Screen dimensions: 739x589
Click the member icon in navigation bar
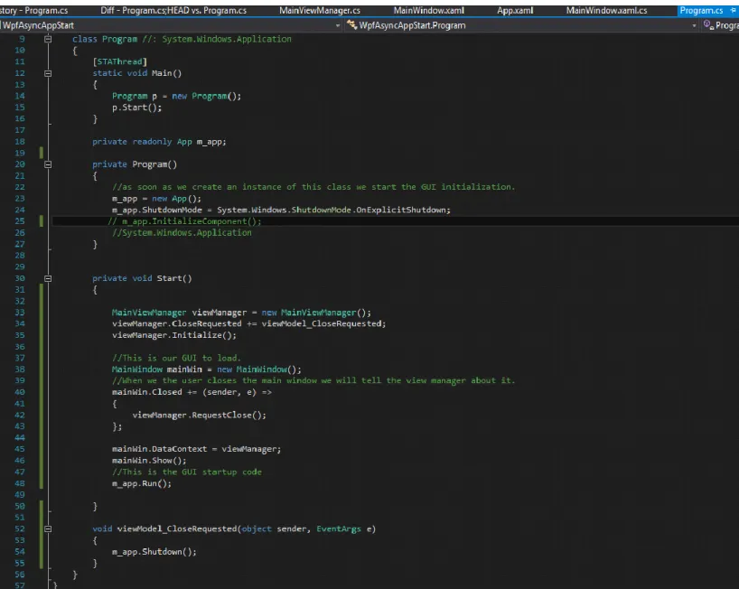[x=708, y=25]
